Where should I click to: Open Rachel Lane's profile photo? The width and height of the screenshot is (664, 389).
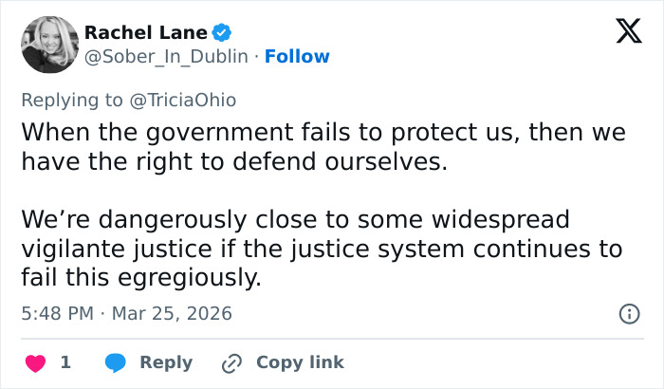(47, 45)
